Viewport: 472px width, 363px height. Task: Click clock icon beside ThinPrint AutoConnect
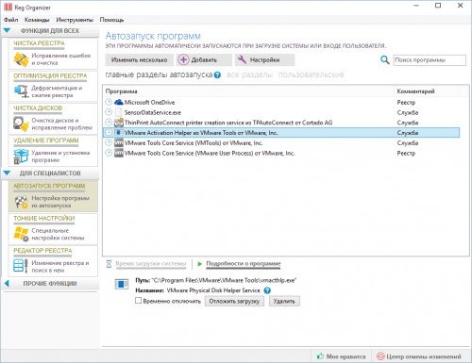tap(109, 122)
